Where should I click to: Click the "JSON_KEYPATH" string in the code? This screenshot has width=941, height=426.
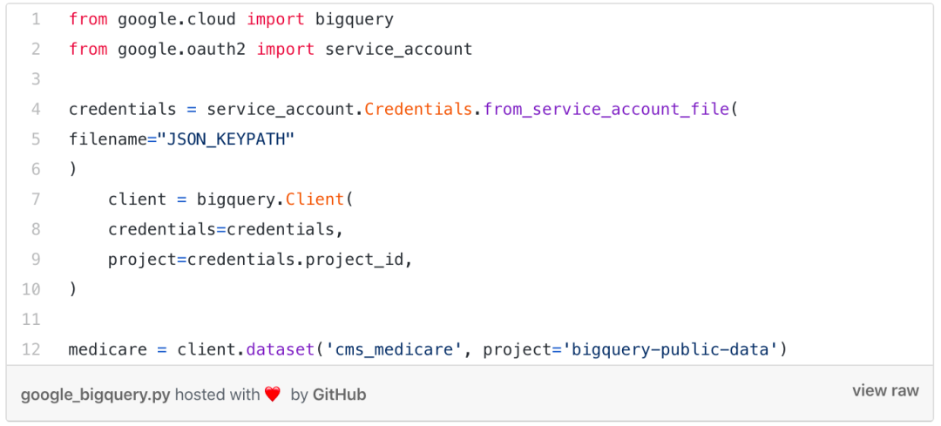click(x=226, y=139)
